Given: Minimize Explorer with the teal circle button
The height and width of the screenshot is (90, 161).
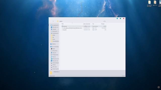Looking at the screenshot, I should 117,18.
